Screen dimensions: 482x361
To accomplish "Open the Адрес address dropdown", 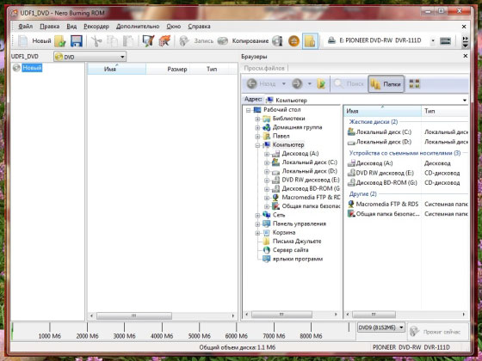I will coord(464,100).
